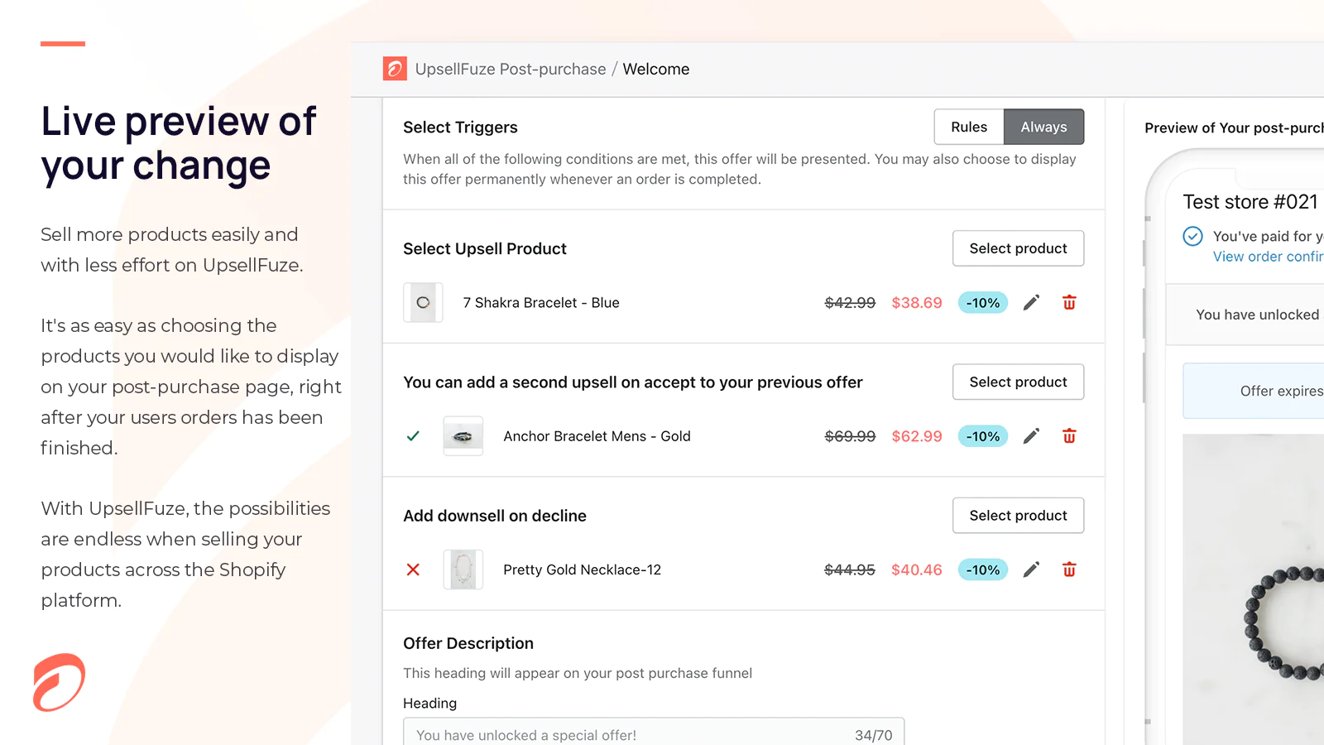Edit the Anchor Bracelet Mens - Gold offer
This screenshot has width=1324, height=745.
(1031, 436)
